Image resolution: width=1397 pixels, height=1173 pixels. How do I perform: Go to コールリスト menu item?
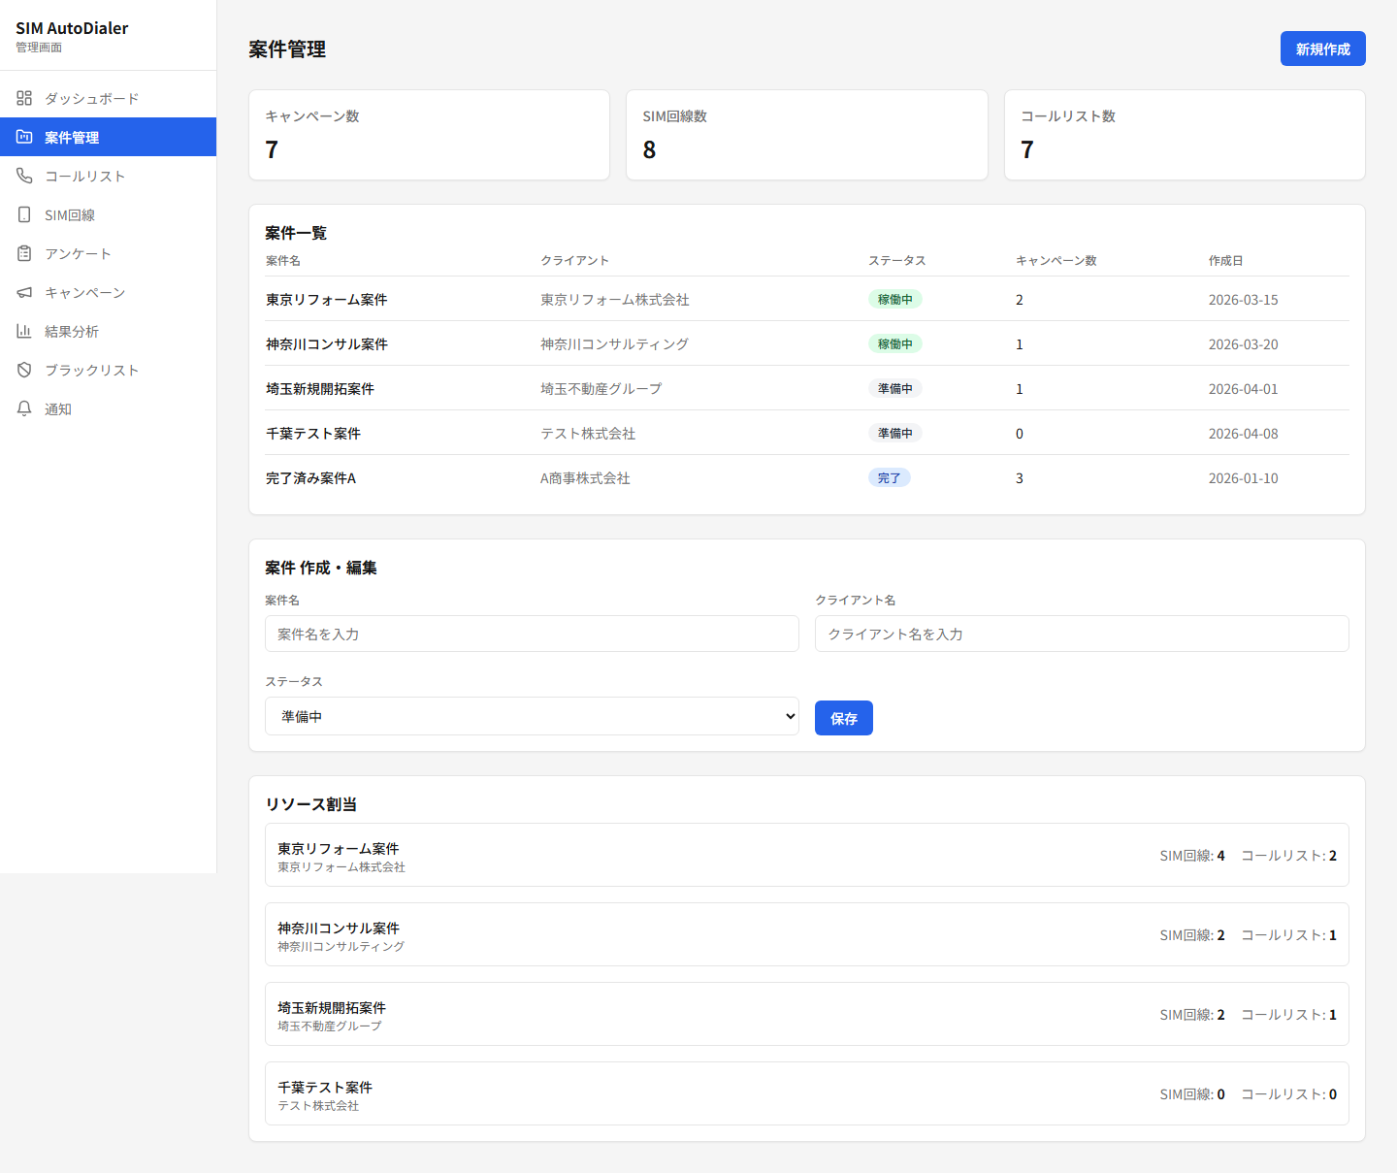[108, 176]
